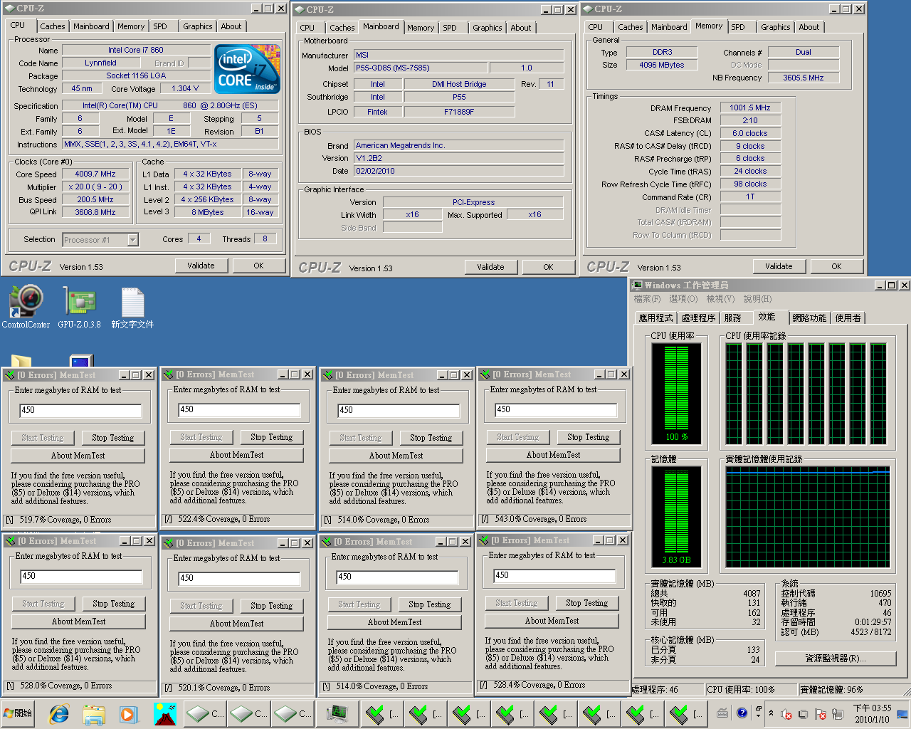Switch to 應用程式 tab in Task Manager
This screenshot has height=729, width=911.
655,318
